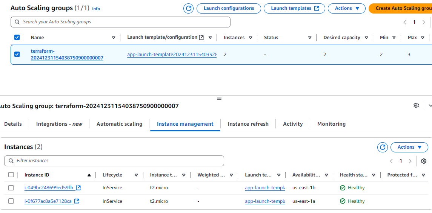Switch to the Automatic scaling tab

pos(119,124)
